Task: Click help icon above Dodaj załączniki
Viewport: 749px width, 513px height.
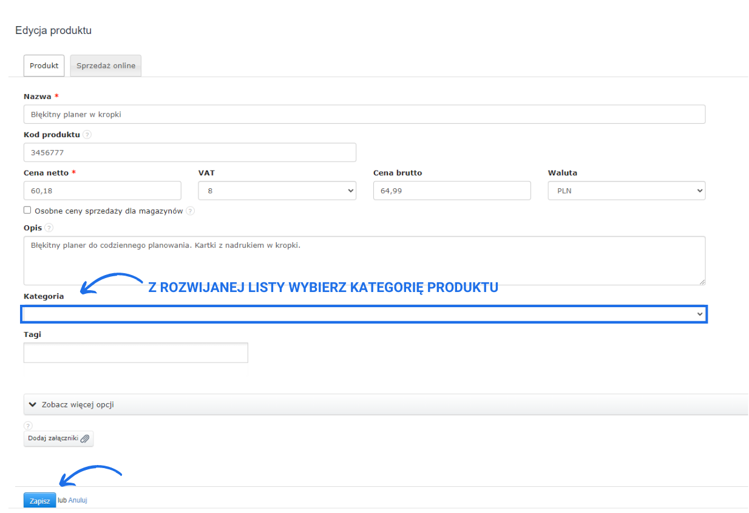Action: coord(28,426)
